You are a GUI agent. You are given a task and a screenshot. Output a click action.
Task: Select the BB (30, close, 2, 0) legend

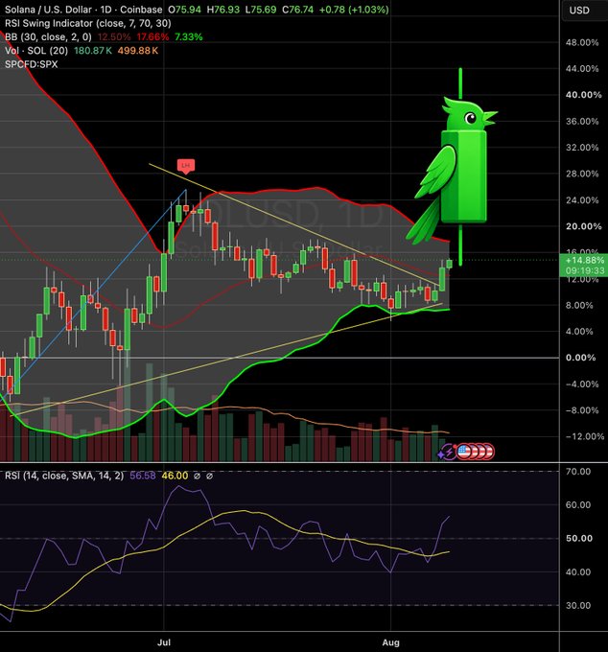[48, 37]
